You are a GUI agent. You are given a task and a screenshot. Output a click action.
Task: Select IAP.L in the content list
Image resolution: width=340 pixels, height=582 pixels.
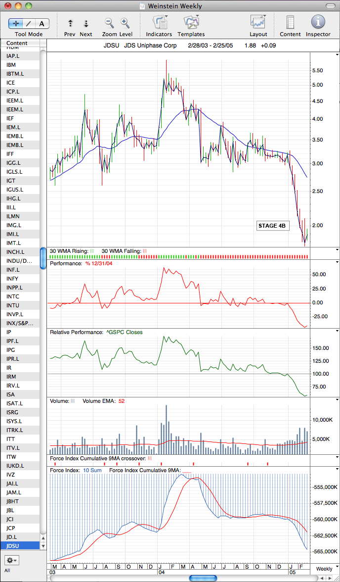20,55
